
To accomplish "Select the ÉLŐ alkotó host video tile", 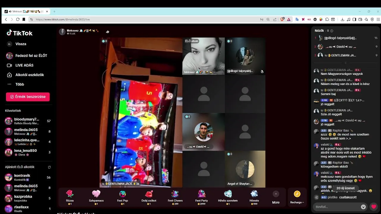I will click(204, 56).
